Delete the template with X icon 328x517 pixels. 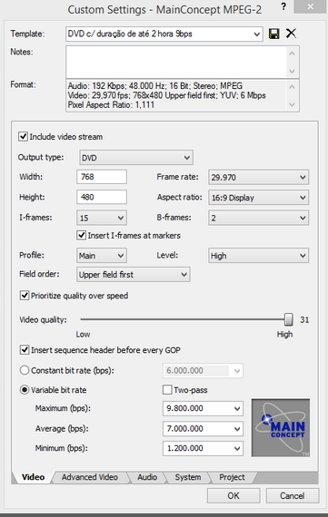pyautogui.click(x=291, y=34)
